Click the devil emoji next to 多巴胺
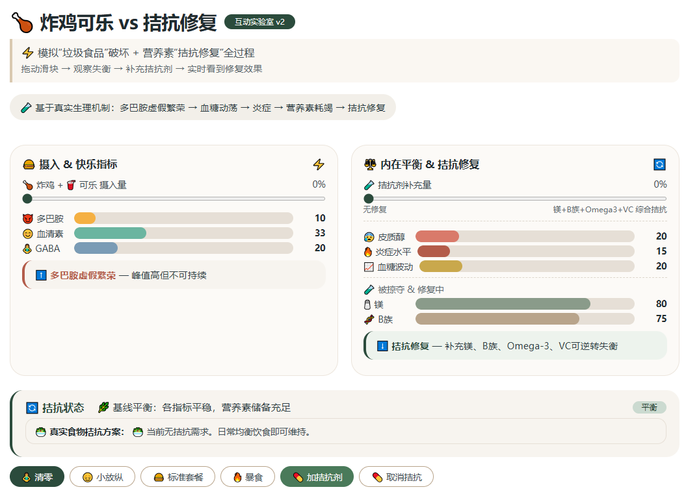The width and height of the screenshot is (686, 496). coord(27,219)
